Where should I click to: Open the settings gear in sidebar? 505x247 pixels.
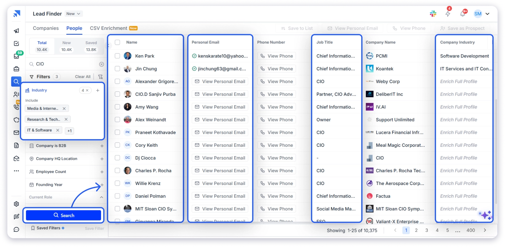pyautogui.click(x=17, y=204)
